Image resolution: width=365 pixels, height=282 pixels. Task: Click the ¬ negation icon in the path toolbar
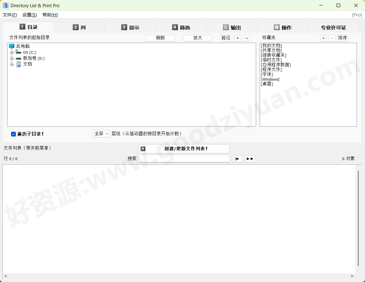pos(246,38)
